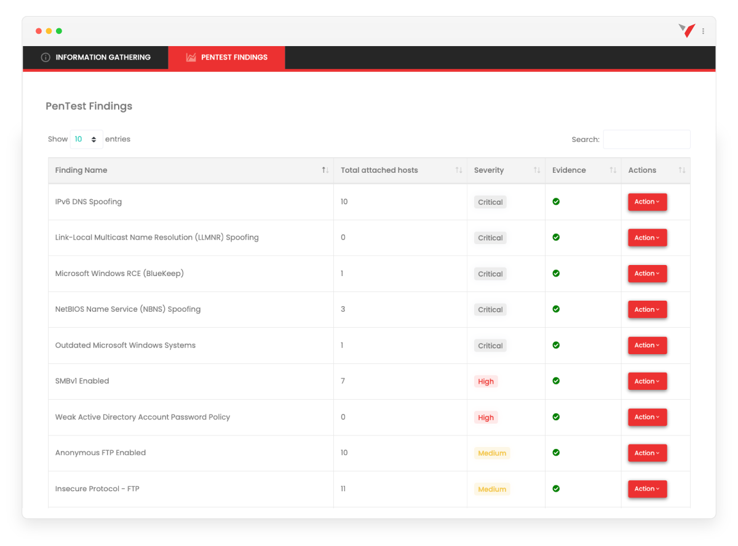
Task: Click the Severity column header text
Action: 489,170
